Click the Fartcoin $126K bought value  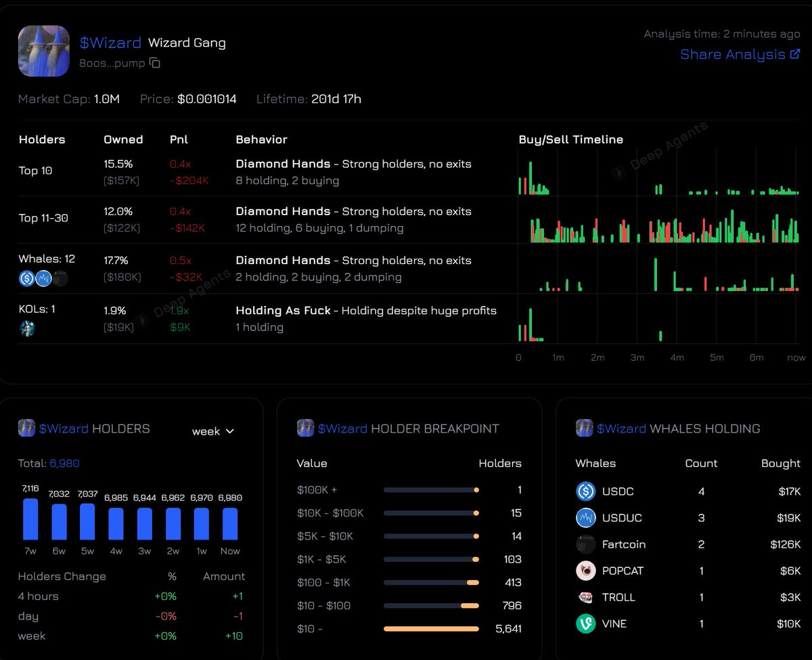785,544
